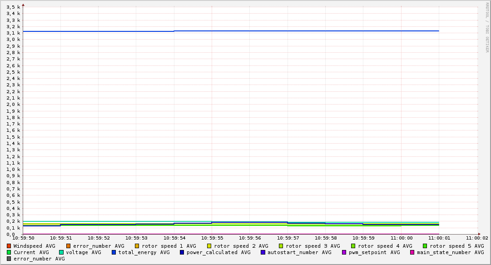Click the orange error_number AVG legend swatch
Viewport: 491px width, 265px height.
tap(69, 246)
